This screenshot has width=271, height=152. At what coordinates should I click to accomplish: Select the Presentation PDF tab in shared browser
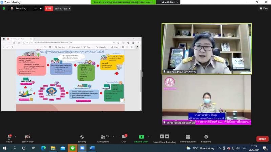click(19, 39)
